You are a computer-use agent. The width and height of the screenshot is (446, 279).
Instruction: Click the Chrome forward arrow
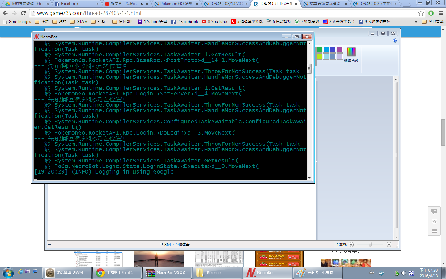(14, 13)
